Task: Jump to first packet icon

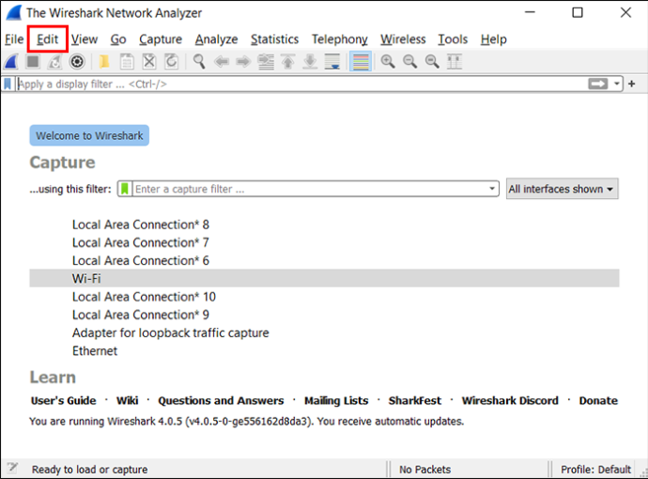Action: click(288, 62)
